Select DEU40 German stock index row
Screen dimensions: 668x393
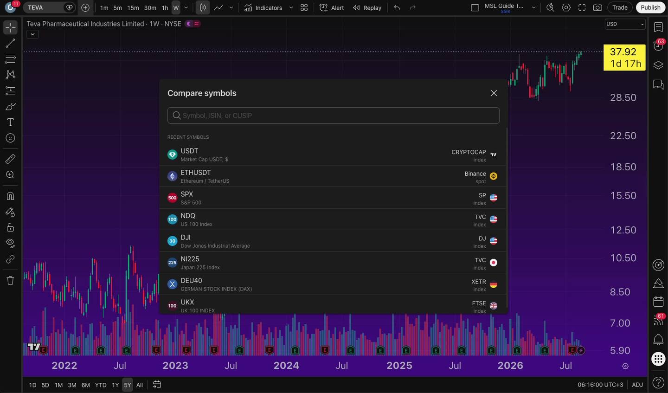(333, 284)
